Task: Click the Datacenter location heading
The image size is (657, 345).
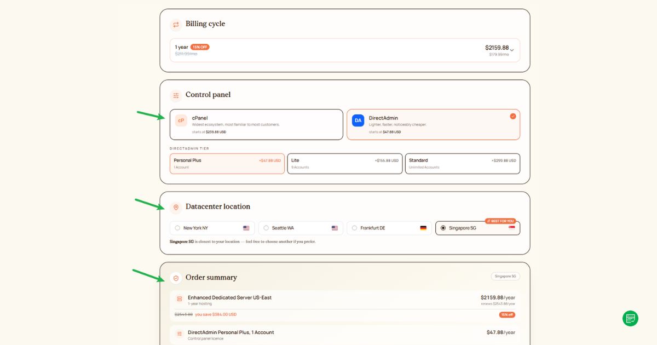Action: tap(218, 207)
